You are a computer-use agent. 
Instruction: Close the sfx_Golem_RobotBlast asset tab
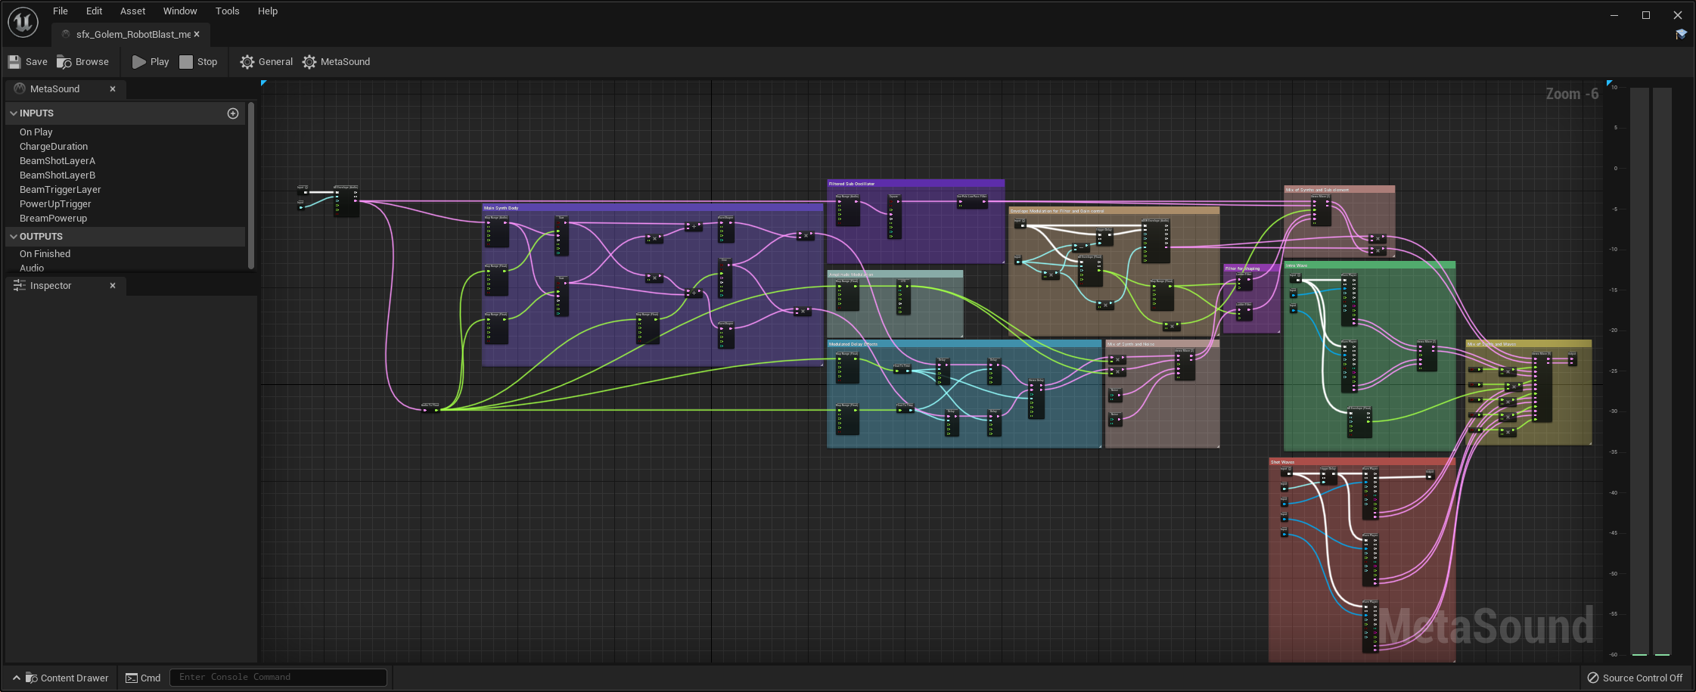click(x=197, y=34)
